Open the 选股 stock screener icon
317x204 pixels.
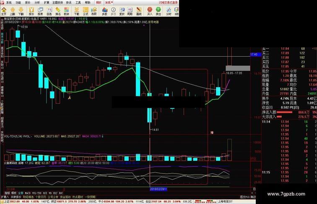point(94,11)
